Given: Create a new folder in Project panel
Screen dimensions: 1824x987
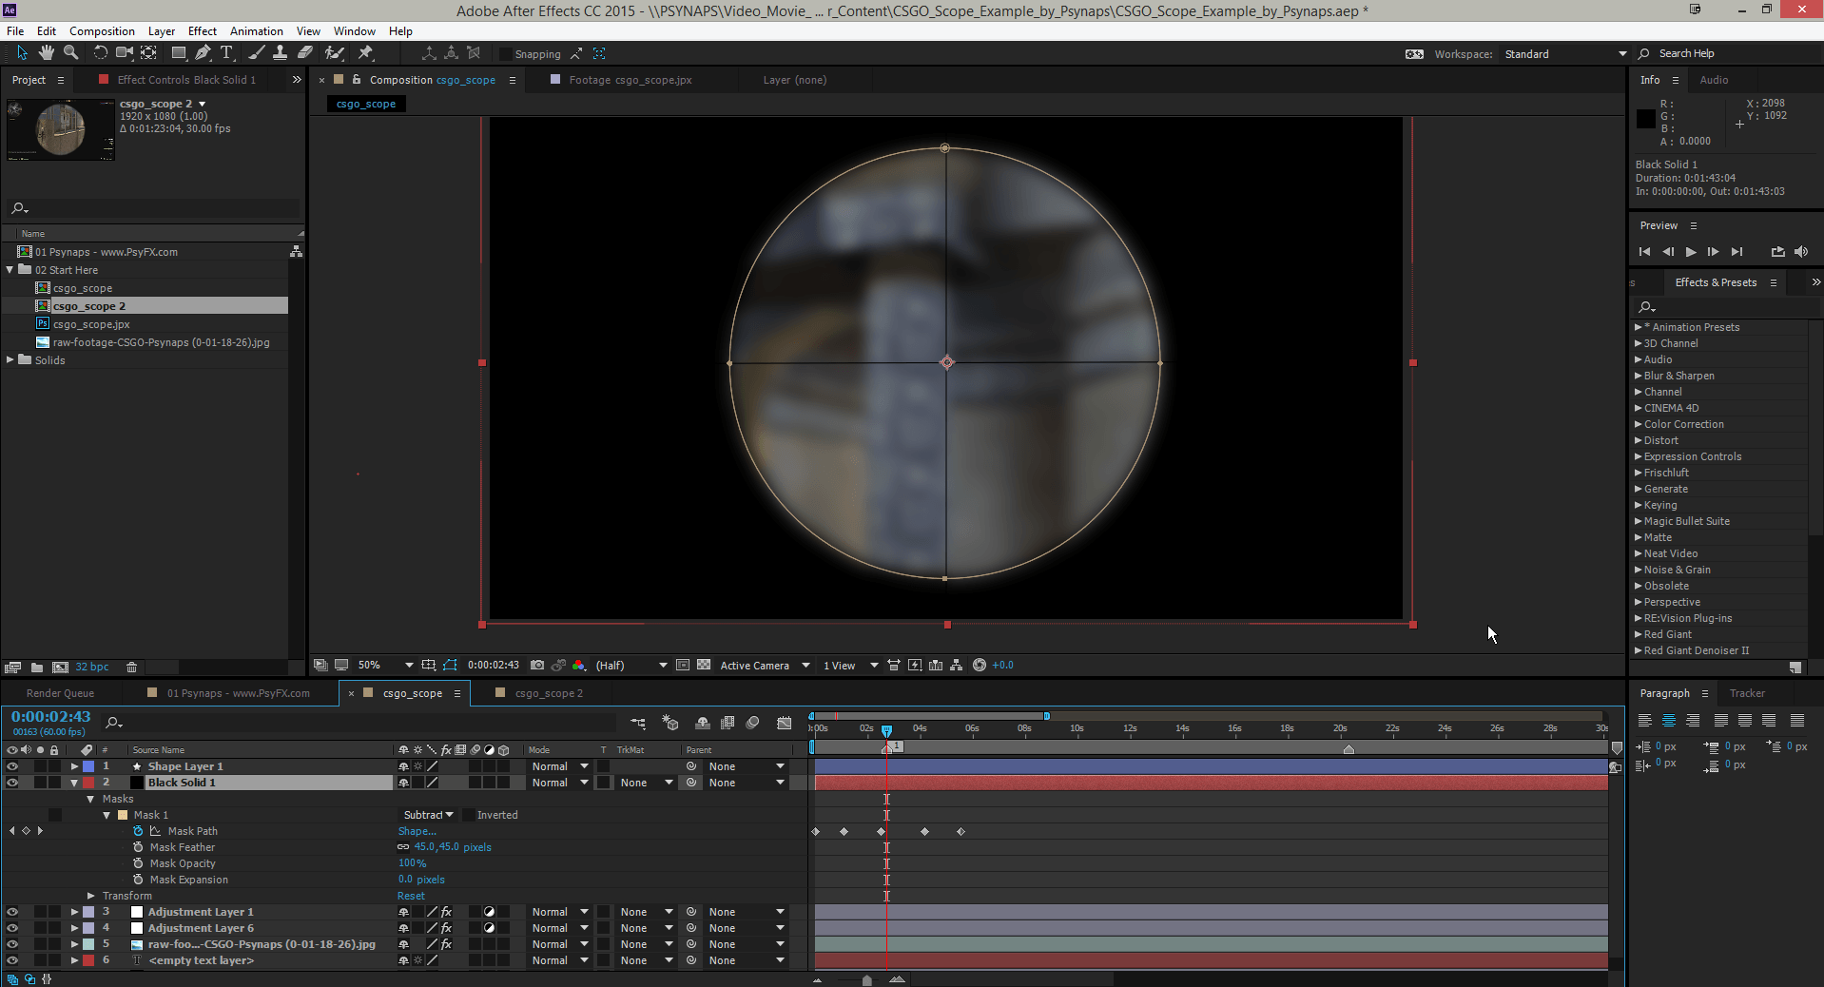Looking at the screenshot, I should click(x=37, y=668).
